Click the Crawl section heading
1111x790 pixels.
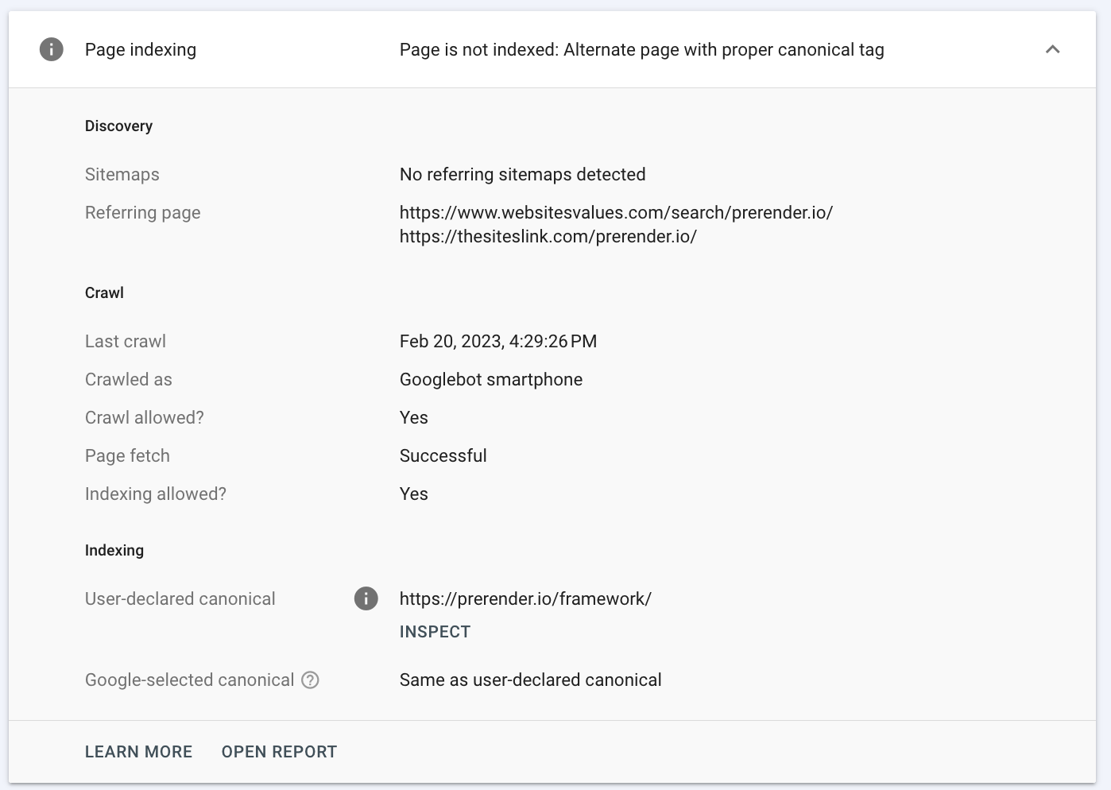(x=104, y=293)
